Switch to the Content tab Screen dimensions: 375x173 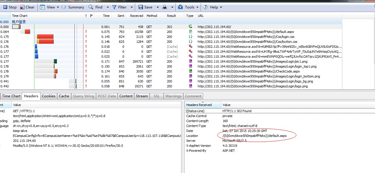(126, 96)
